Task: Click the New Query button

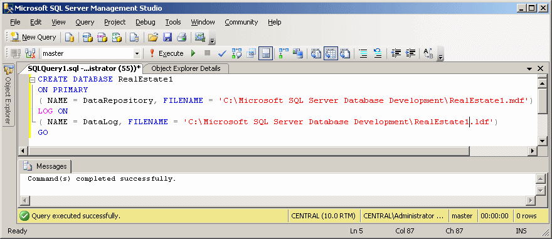Action: 33,37
